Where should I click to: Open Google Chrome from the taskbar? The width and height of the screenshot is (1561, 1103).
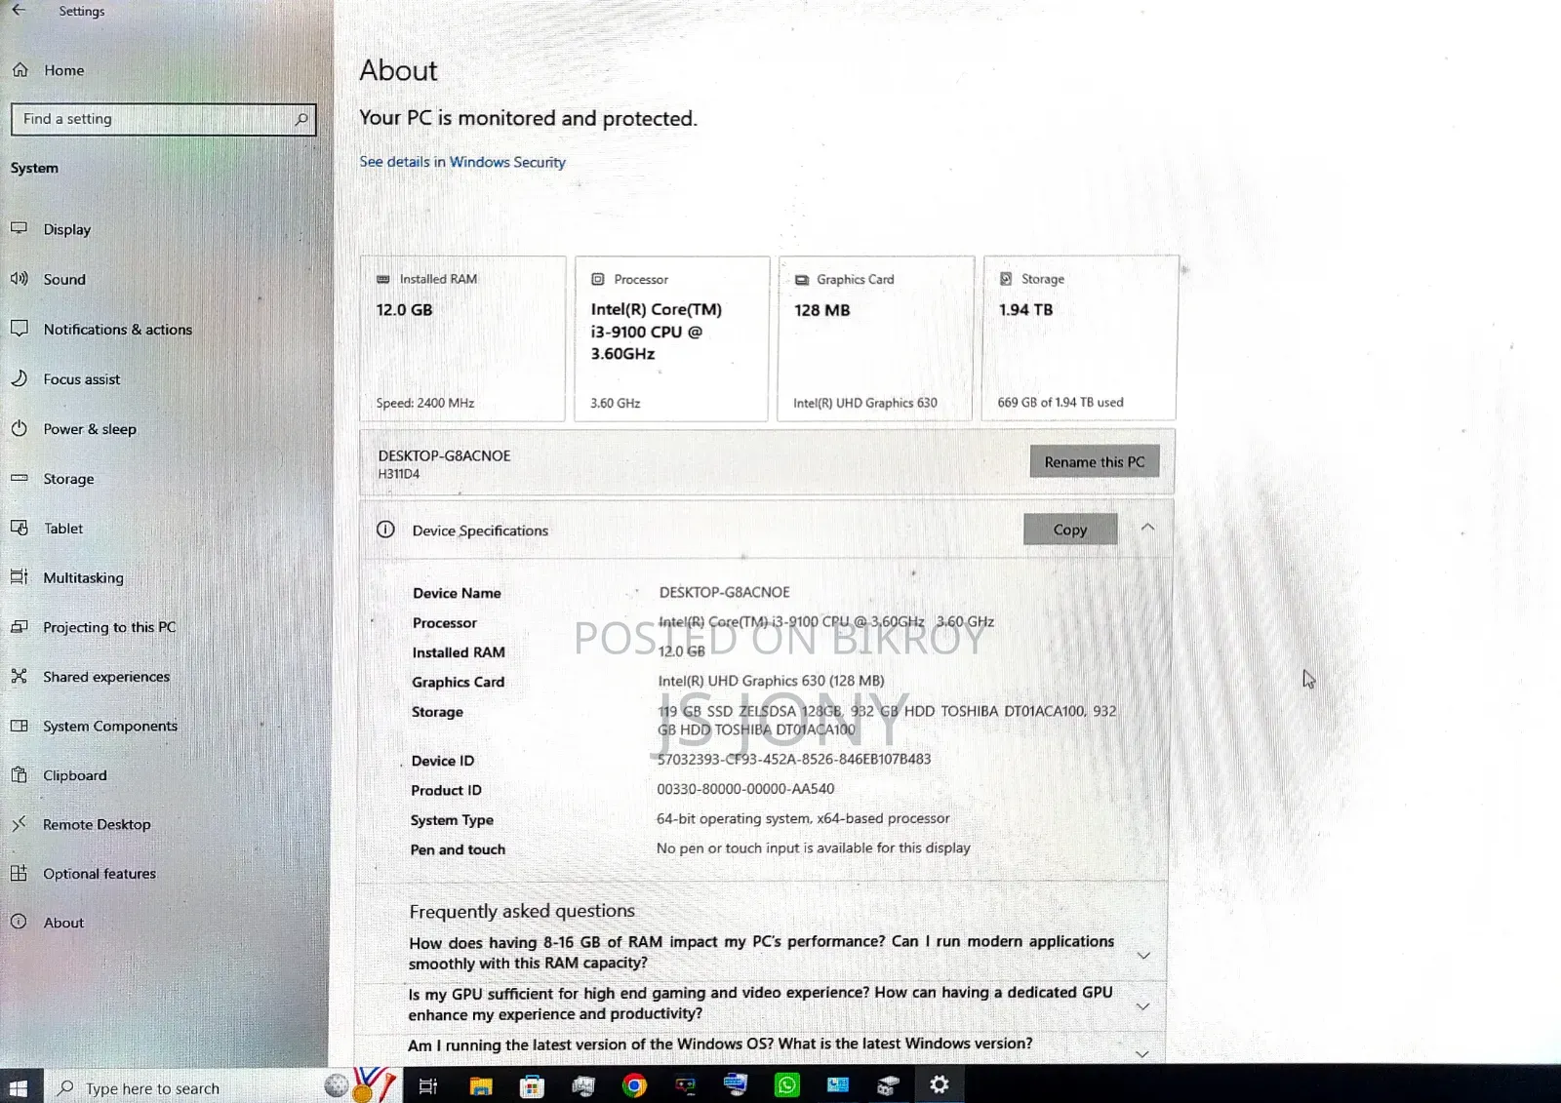tap(634, 1084)
